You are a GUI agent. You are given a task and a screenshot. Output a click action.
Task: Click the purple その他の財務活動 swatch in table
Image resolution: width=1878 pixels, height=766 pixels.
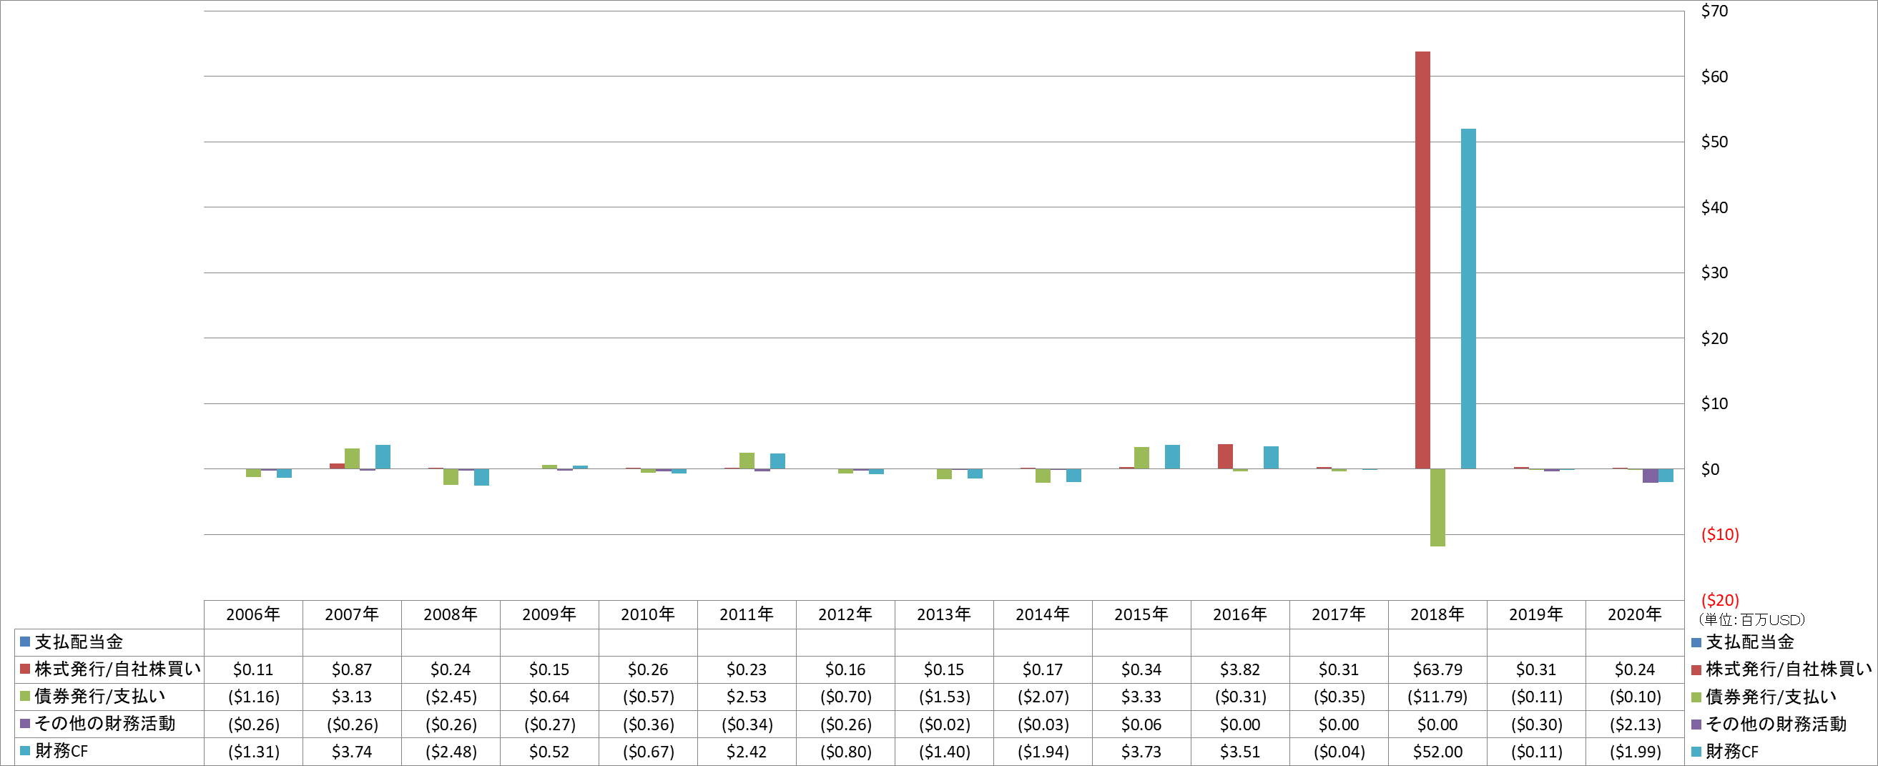click(25, 723)
